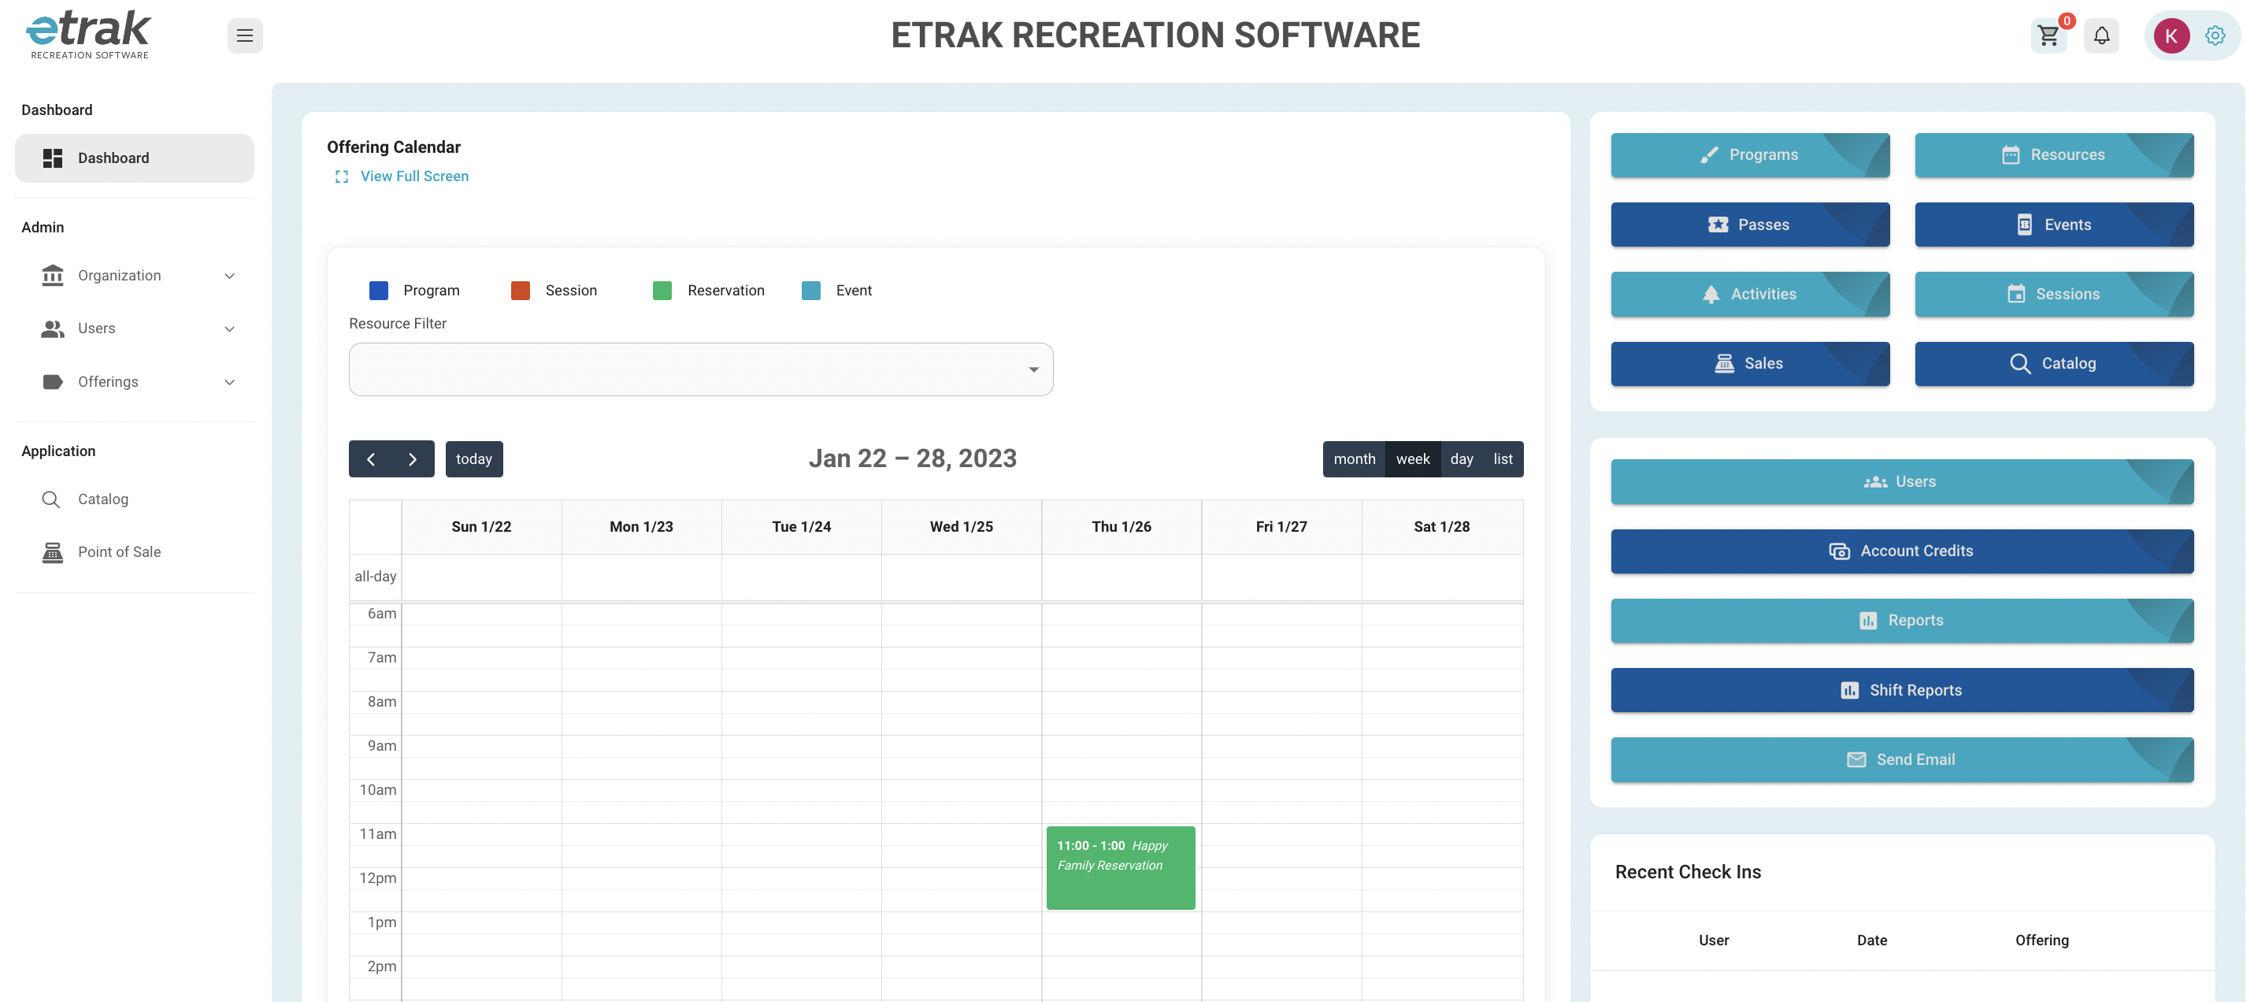Click the magnifier icon on Catalog button
Image resolution: width=2254 pixels, height=1002 pixels.
(x=2019, y=363)
